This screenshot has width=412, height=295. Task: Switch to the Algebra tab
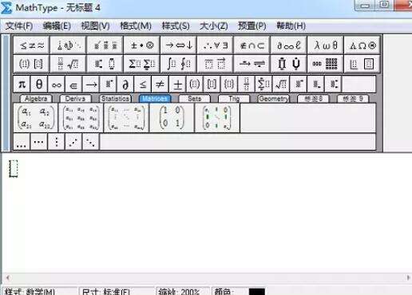(x=36, y=99)
